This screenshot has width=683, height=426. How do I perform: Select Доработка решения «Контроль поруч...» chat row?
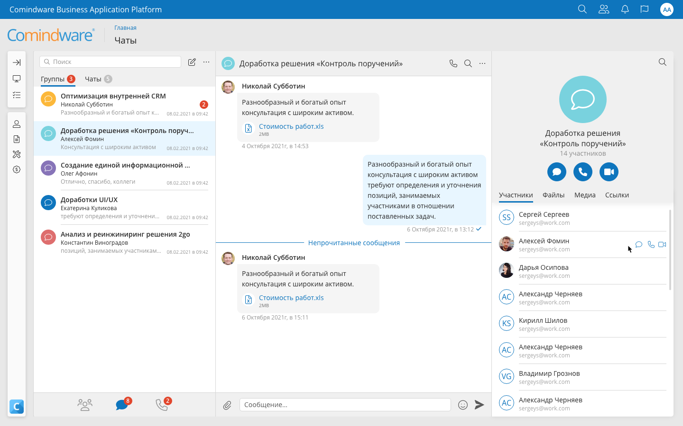[x=124, y=138]
